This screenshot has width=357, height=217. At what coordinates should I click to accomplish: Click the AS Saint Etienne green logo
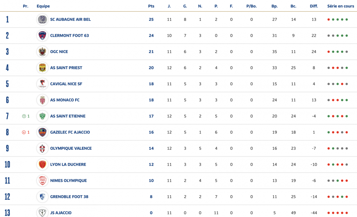pos(42,116)
